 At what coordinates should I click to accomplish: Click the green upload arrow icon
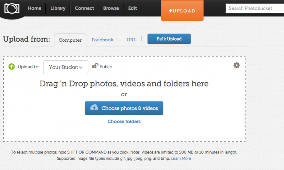[12, 66]
